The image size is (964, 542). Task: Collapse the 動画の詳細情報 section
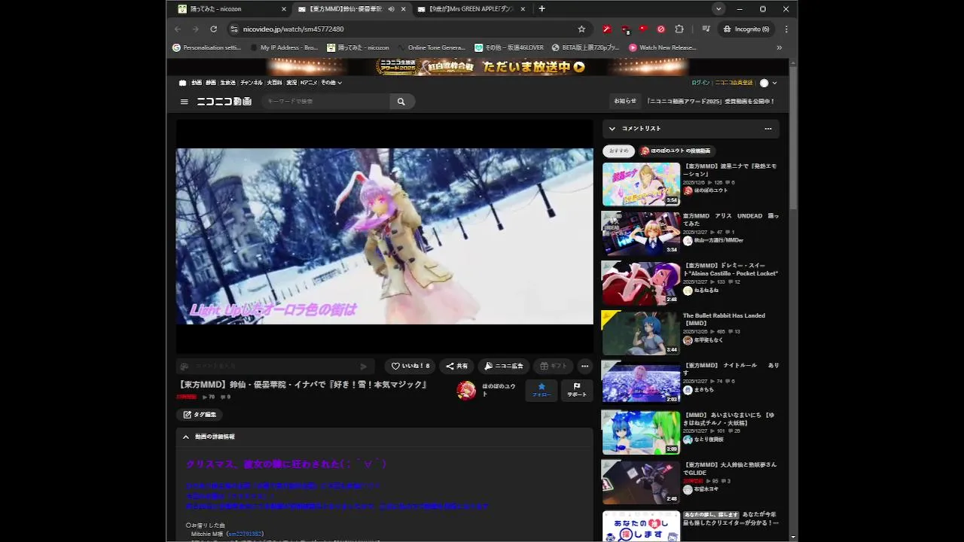click(186, 437)
